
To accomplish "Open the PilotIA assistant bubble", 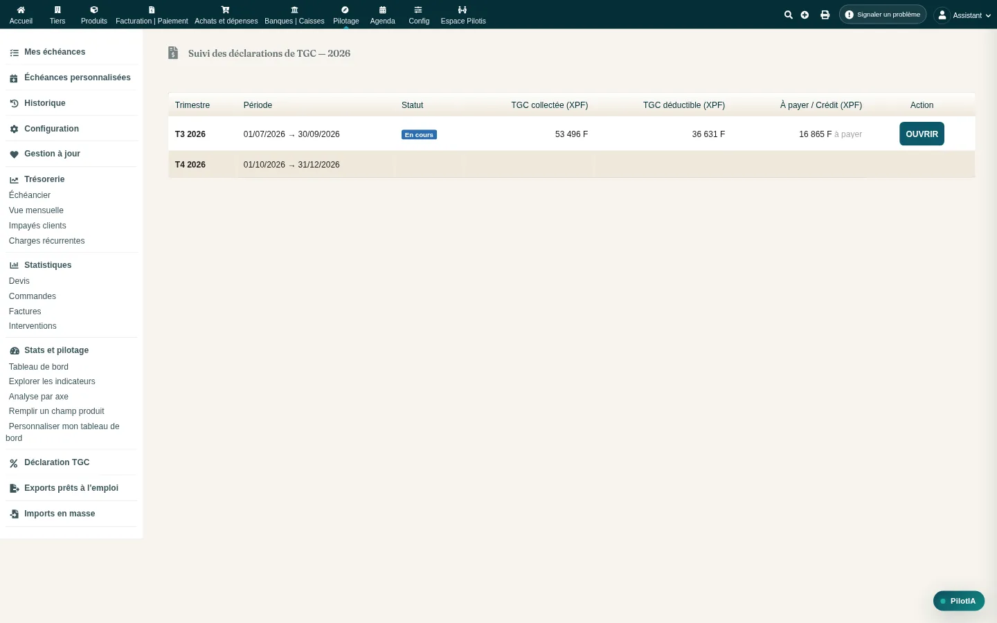I will [x=959, y=601].
